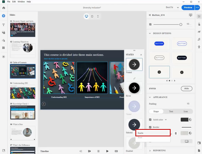Switch to desktop device view
The width and height of the screenshot is (202, 154).
[x=86, y=16]
